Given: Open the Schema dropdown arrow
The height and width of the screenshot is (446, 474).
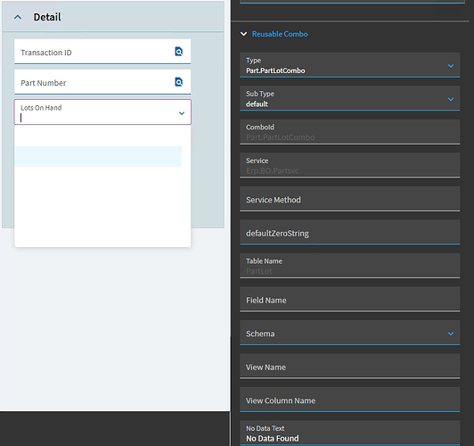Looking at the screenshot, I should pos(451,334).
